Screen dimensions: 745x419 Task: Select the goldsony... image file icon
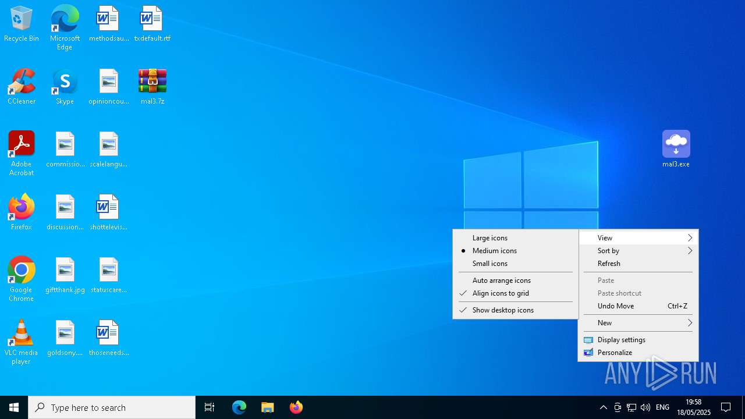pos(65,339)
